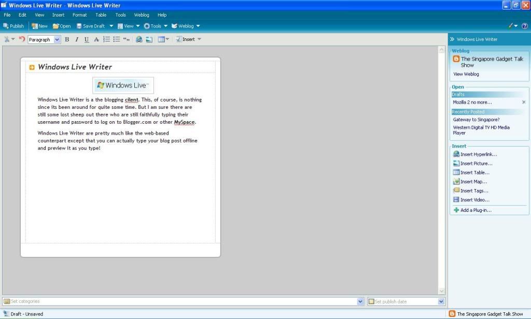Click the View Weblog link
The width and height of the screenshot is (531, 319).
click(466, 74)
